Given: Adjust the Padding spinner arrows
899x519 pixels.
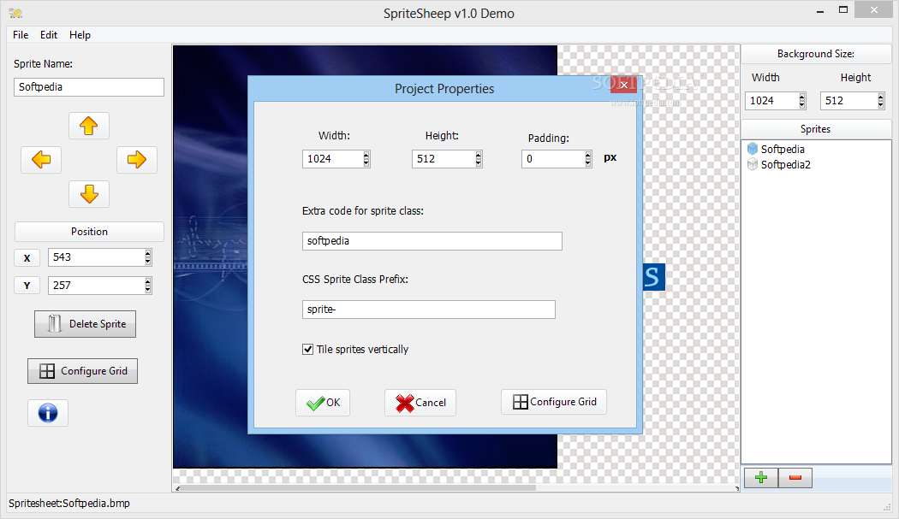Looking at the screenshot, I should 587,159.
